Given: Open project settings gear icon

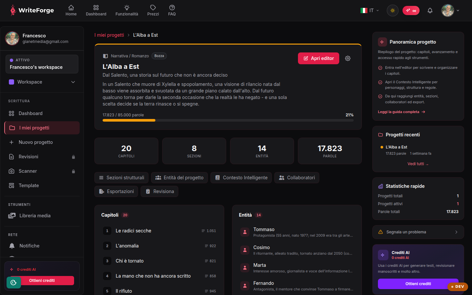Looking at the screenshot, I should (x=348, y=58).
